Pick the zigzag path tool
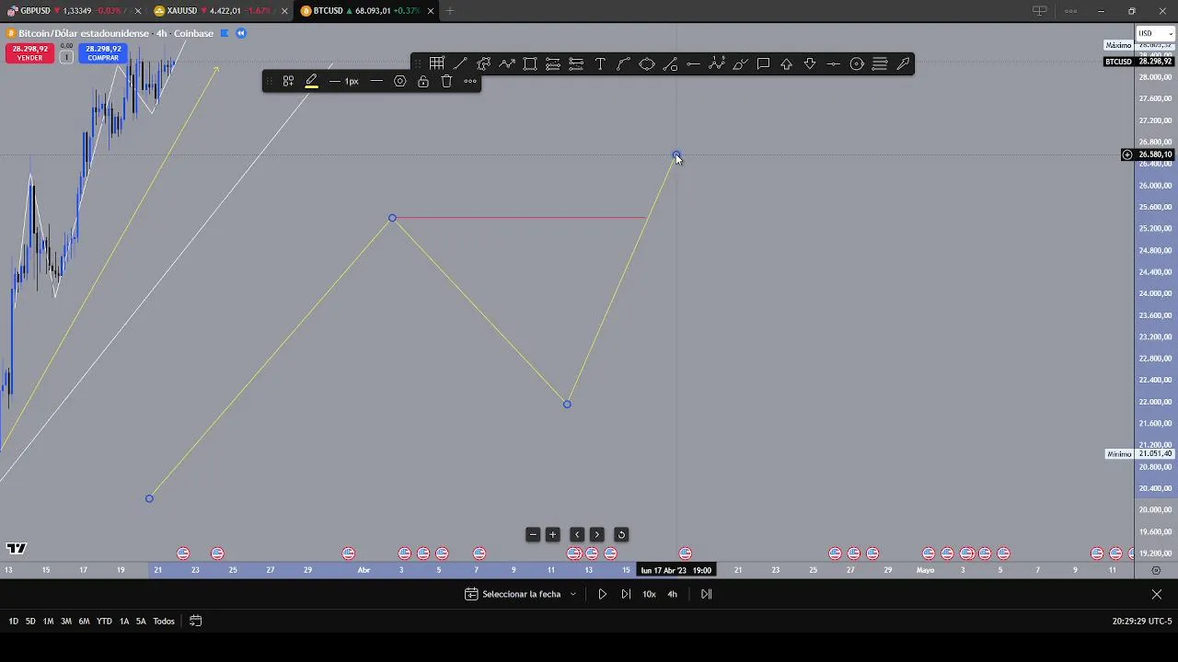The image size is (1178, 662). tap(507, 63)
